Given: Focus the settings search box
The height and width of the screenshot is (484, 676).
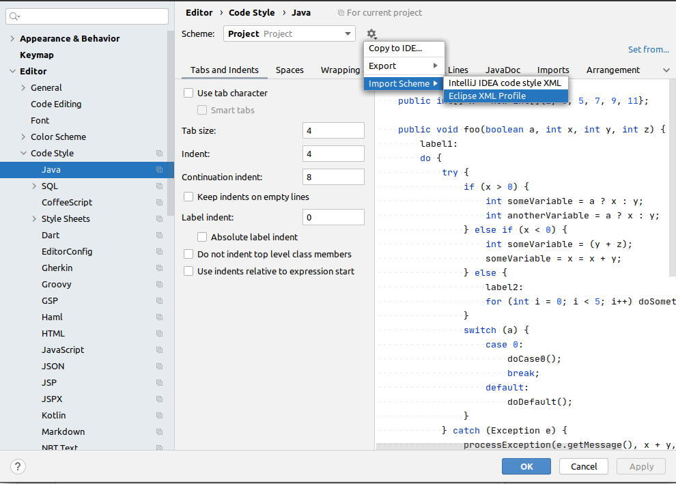Looking at the screenshot, I should pyautogui.click(x=87, y=16).
